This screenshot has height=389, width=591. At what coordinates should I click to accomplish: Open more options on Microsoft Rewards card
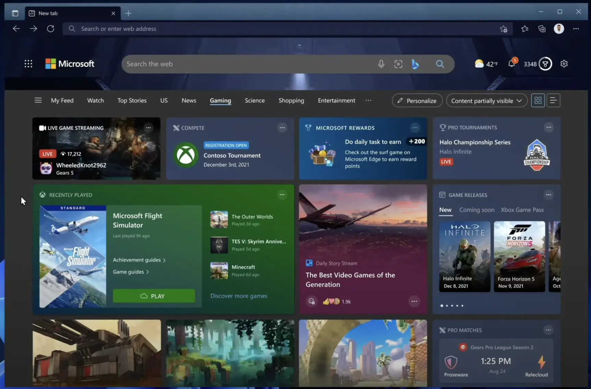point(415,128)
